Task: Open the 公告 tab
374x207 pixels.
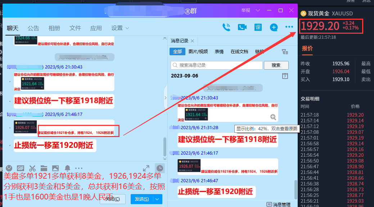Action: coord(33,28)
